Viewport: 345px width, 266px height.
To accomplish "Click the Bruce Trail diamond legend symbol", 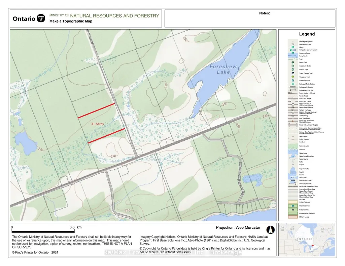I will click(293, 62).
